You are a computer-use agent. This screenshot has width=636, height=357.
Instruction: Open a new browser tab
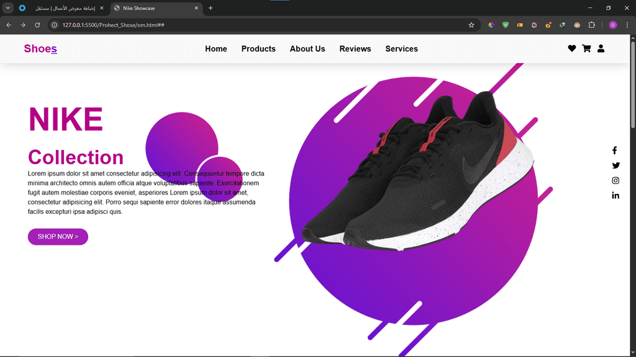(x=211, y=8)
